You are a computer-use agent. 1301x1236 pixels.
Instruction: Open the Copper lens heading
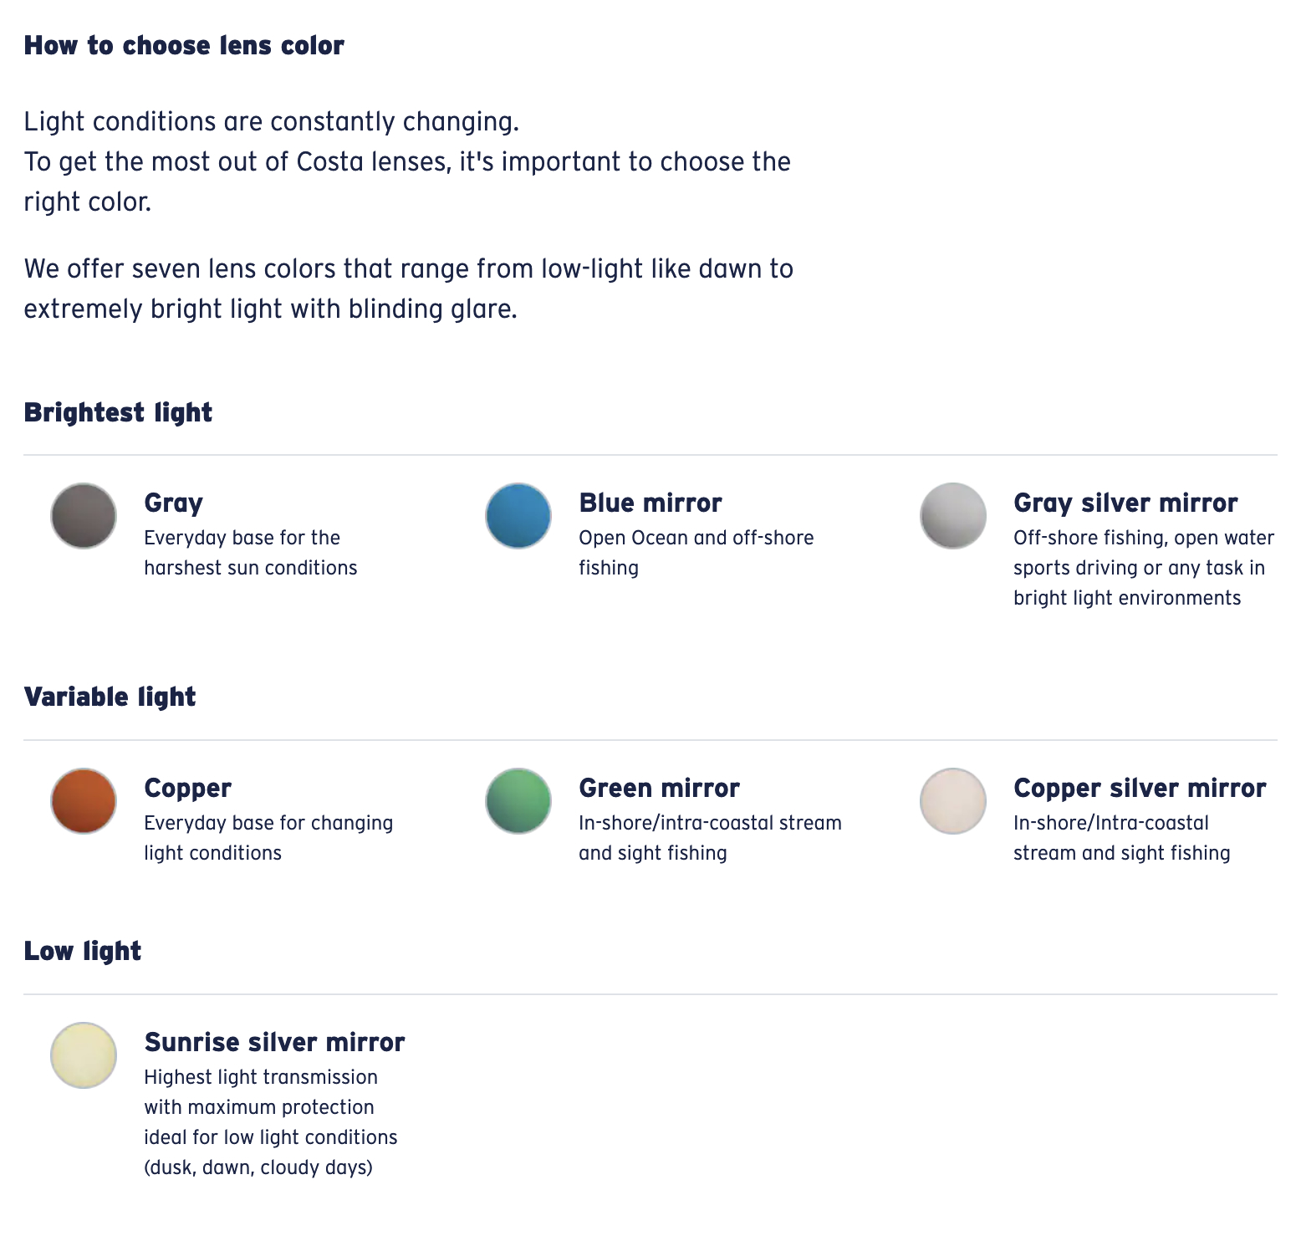coord(187,789)
